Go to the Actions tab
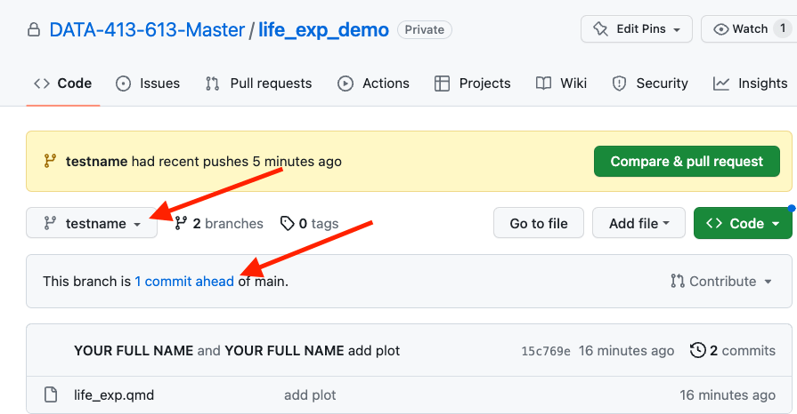The height and width of the screenshot is (414, 797). (x=374, y=84)
